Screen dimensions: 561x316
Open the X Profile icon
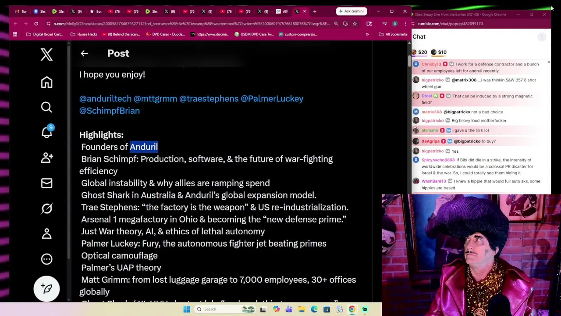(46, 233)
